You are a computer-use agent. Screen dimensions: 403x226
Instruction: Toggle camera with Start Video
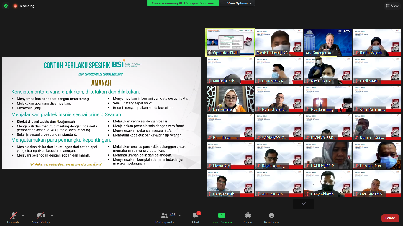pyautogui.click(x=41, y=218)
